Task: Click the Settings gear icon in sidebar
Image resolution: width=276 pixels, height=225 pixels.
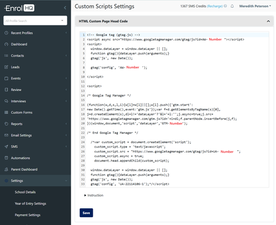Action: click(7, 181)
